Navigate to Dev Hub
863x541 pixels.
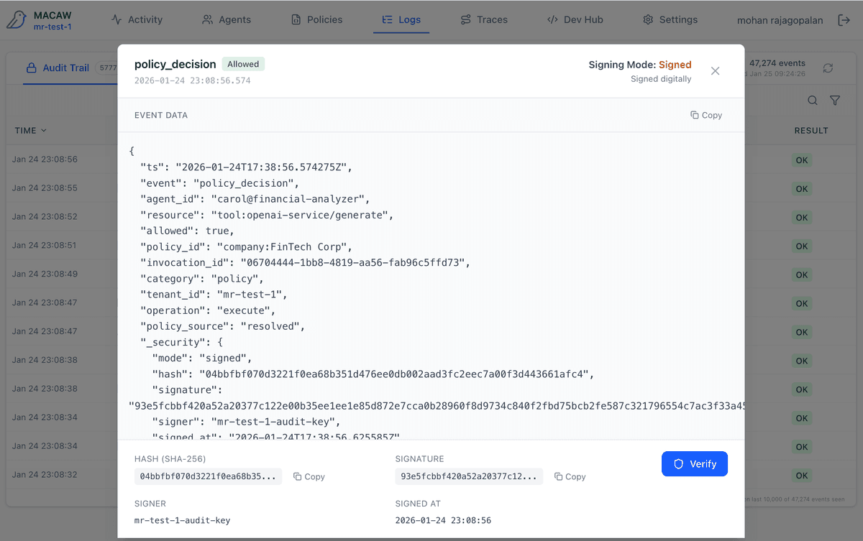pos(575,19)
